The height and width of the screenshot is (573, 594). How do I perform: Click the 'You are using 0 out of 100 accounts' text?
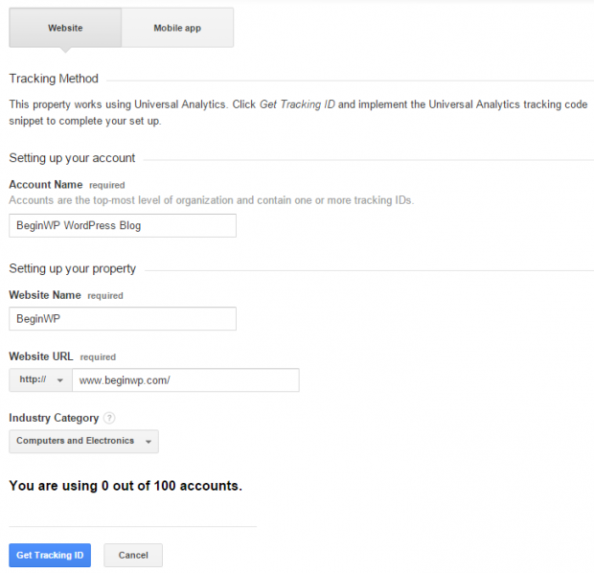126,486
